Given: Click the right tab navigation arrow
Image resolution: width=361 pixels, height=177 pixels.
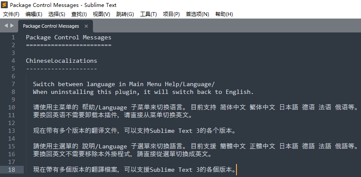Looking at the screenshot, I should coord(12,26).
